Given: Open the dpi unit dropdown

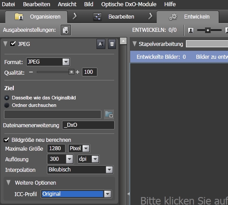Looking at the screenshot, I should (95, 159).
